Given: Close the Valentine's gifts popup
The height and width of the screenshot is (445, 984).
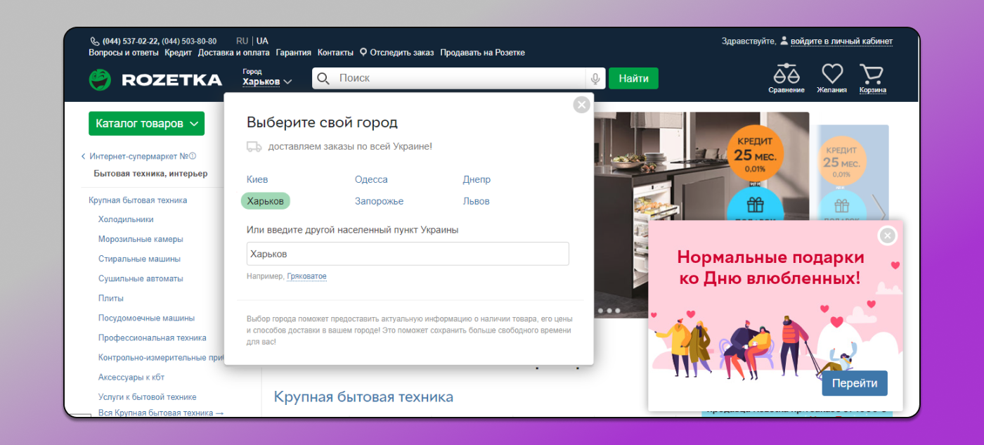Looking at the screenshot, I should click(x=888, y=236).
